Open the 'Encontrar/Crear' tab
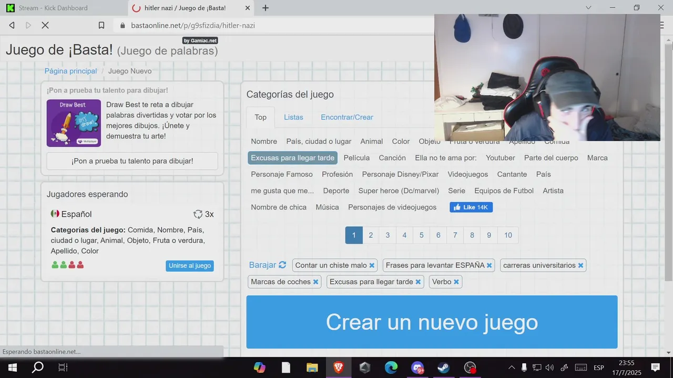Viewport: 673px width, 378px height. (x=347, y=117)
